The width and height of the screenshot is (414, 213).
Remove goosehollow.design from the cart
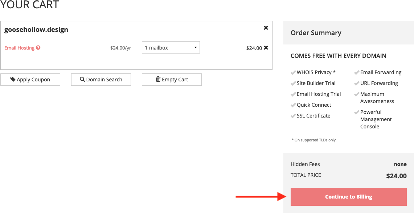(x=266, y=28)
